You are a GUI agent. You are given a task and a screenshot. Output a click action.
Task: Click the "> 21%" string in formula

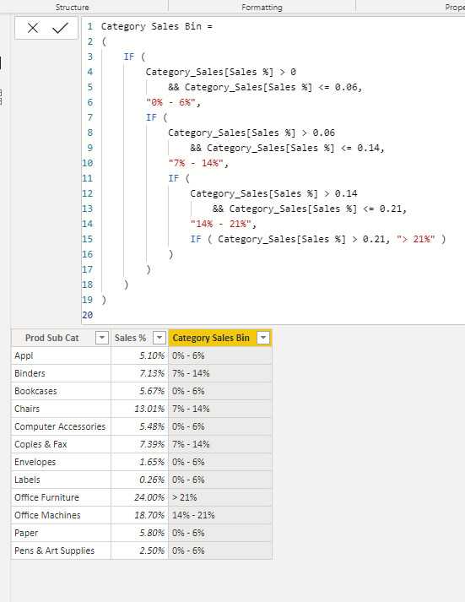click(416, 239)
